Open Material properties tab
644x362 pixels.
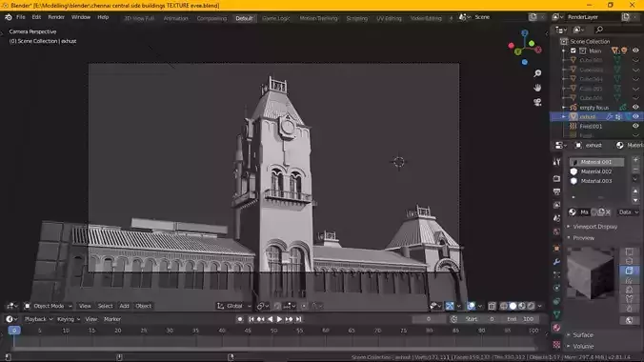pos(556,328)
